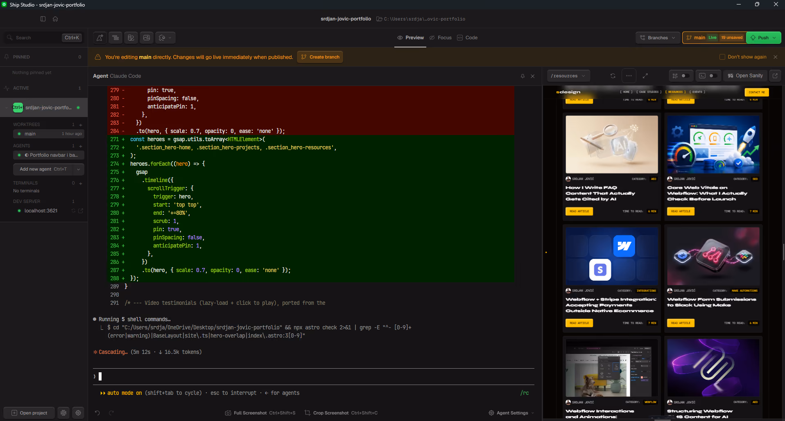Viewport: 785px width, 421px height.
Task: Click CASE STUDIES in preview navbar
Action: tap(649, 92)
